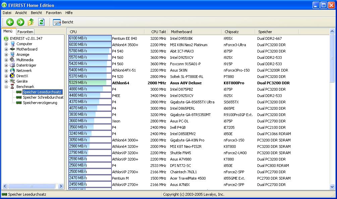Click the bold Asus A8V Deluxe entry

point(186,83)
